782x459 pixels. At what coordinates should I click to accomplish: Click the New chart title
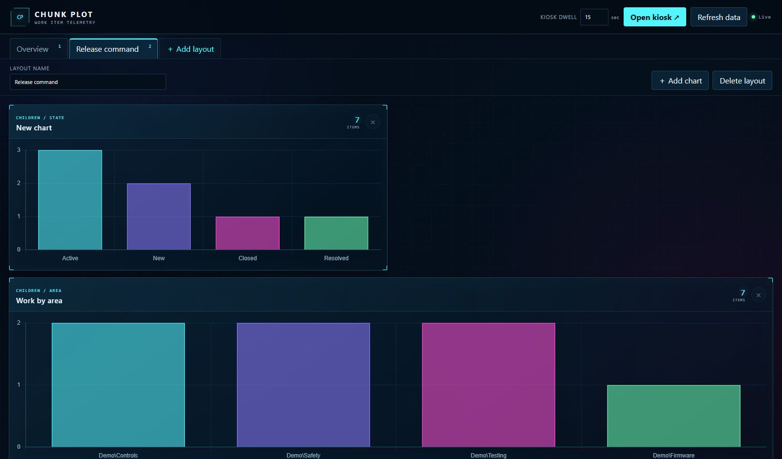(x=34, y=128)
